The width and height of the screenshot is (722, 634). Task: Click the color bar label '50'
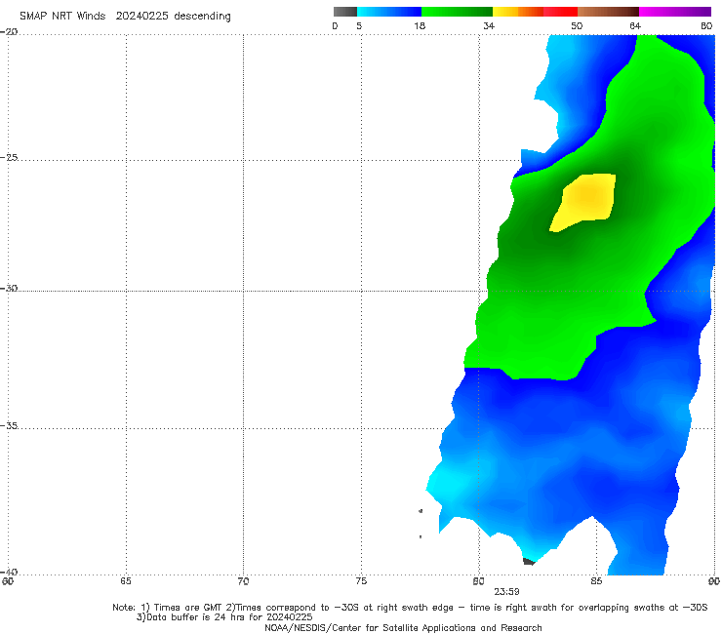tap(577, 25)
